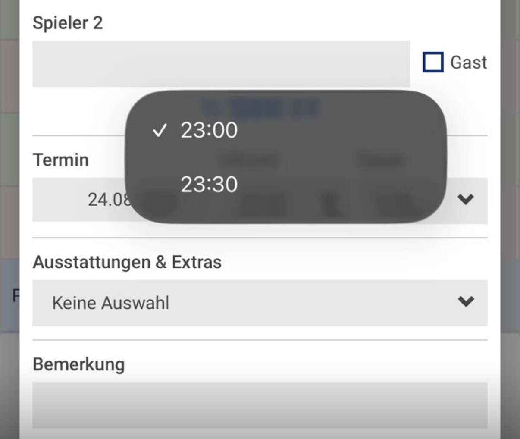The width and height of the screenshot is (520, 439).
Task: Tick the Gast checkbox
Action: [x=433, y=62]
